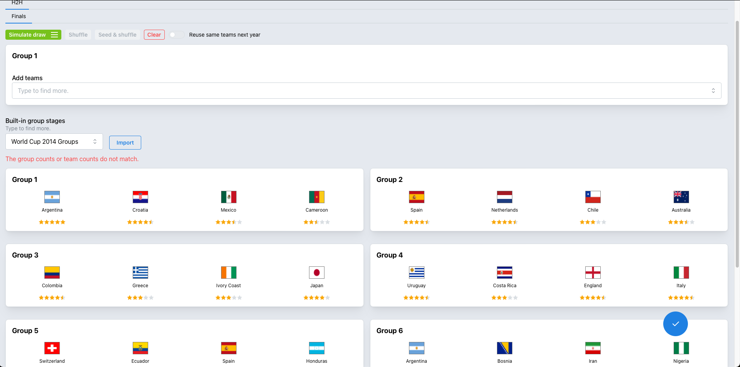Click the Bosnia flag icon
Viewport: 740px width, 367px height.
coord(505,348)
